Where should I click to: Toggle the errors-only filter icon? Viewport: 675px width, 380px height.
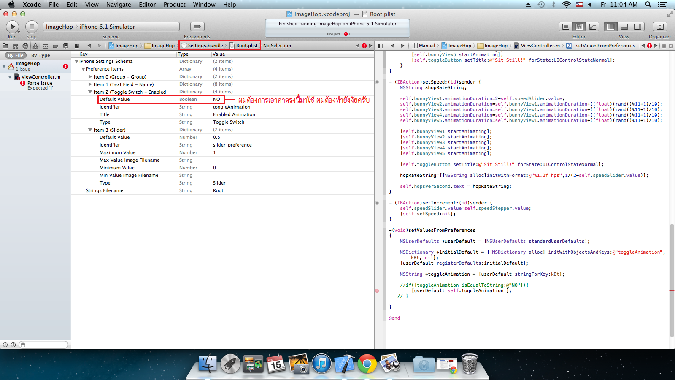pos(13,345)
